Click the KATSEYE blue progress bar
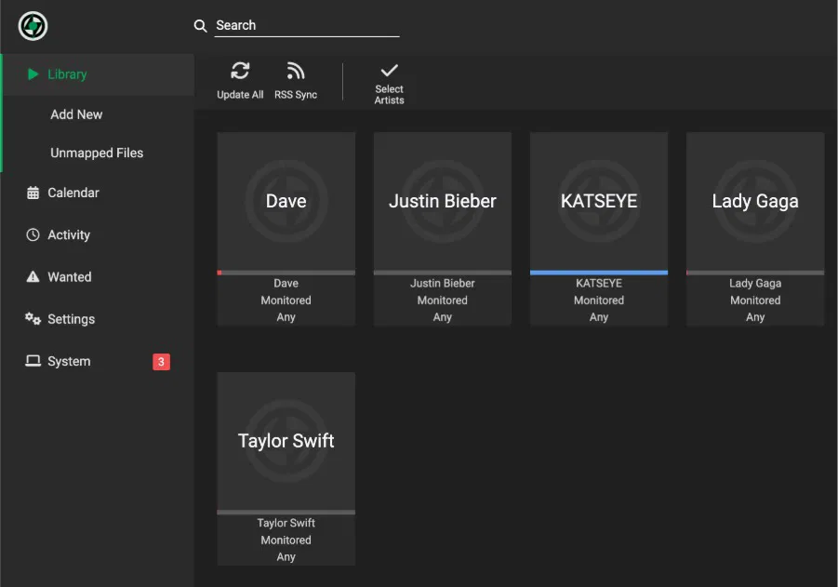838x587 pixels. (x=598, y=273)
